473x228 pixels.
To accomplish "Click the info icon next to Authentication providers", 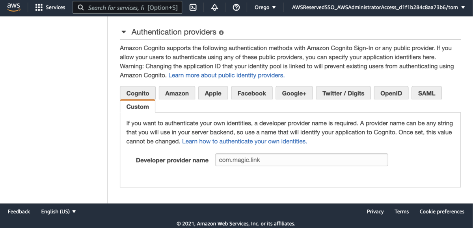I will click(221, 33).
